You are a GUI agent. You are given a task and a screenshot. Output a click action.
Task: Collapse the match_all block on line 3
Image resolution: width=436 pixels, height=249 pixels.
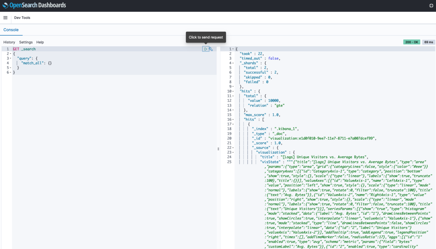coord(10,58)
